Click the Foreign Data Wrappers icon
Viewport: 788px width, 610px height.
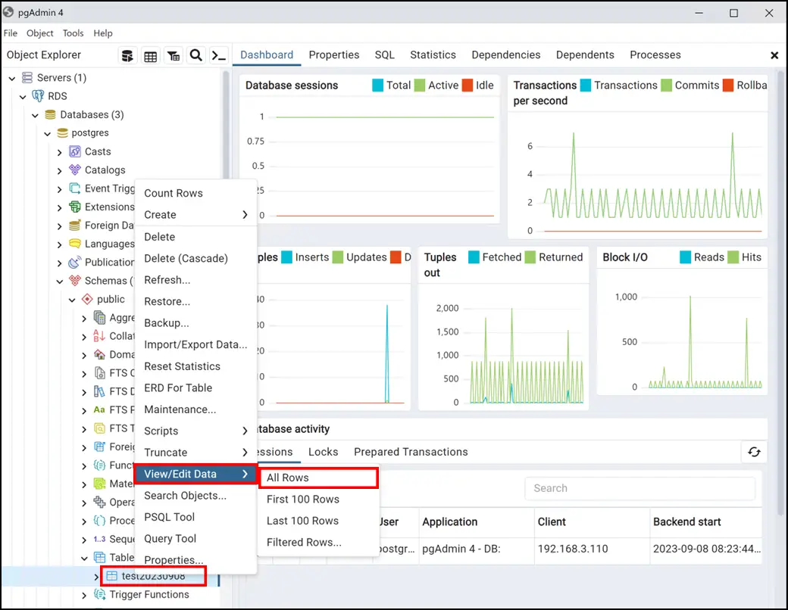[x=75, y=226]
